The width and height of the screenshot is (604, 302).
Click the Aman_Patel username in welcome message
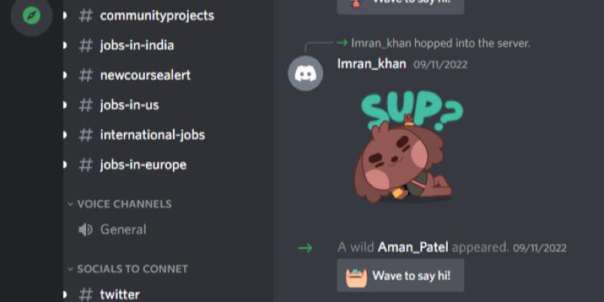[x=413, y=248]
